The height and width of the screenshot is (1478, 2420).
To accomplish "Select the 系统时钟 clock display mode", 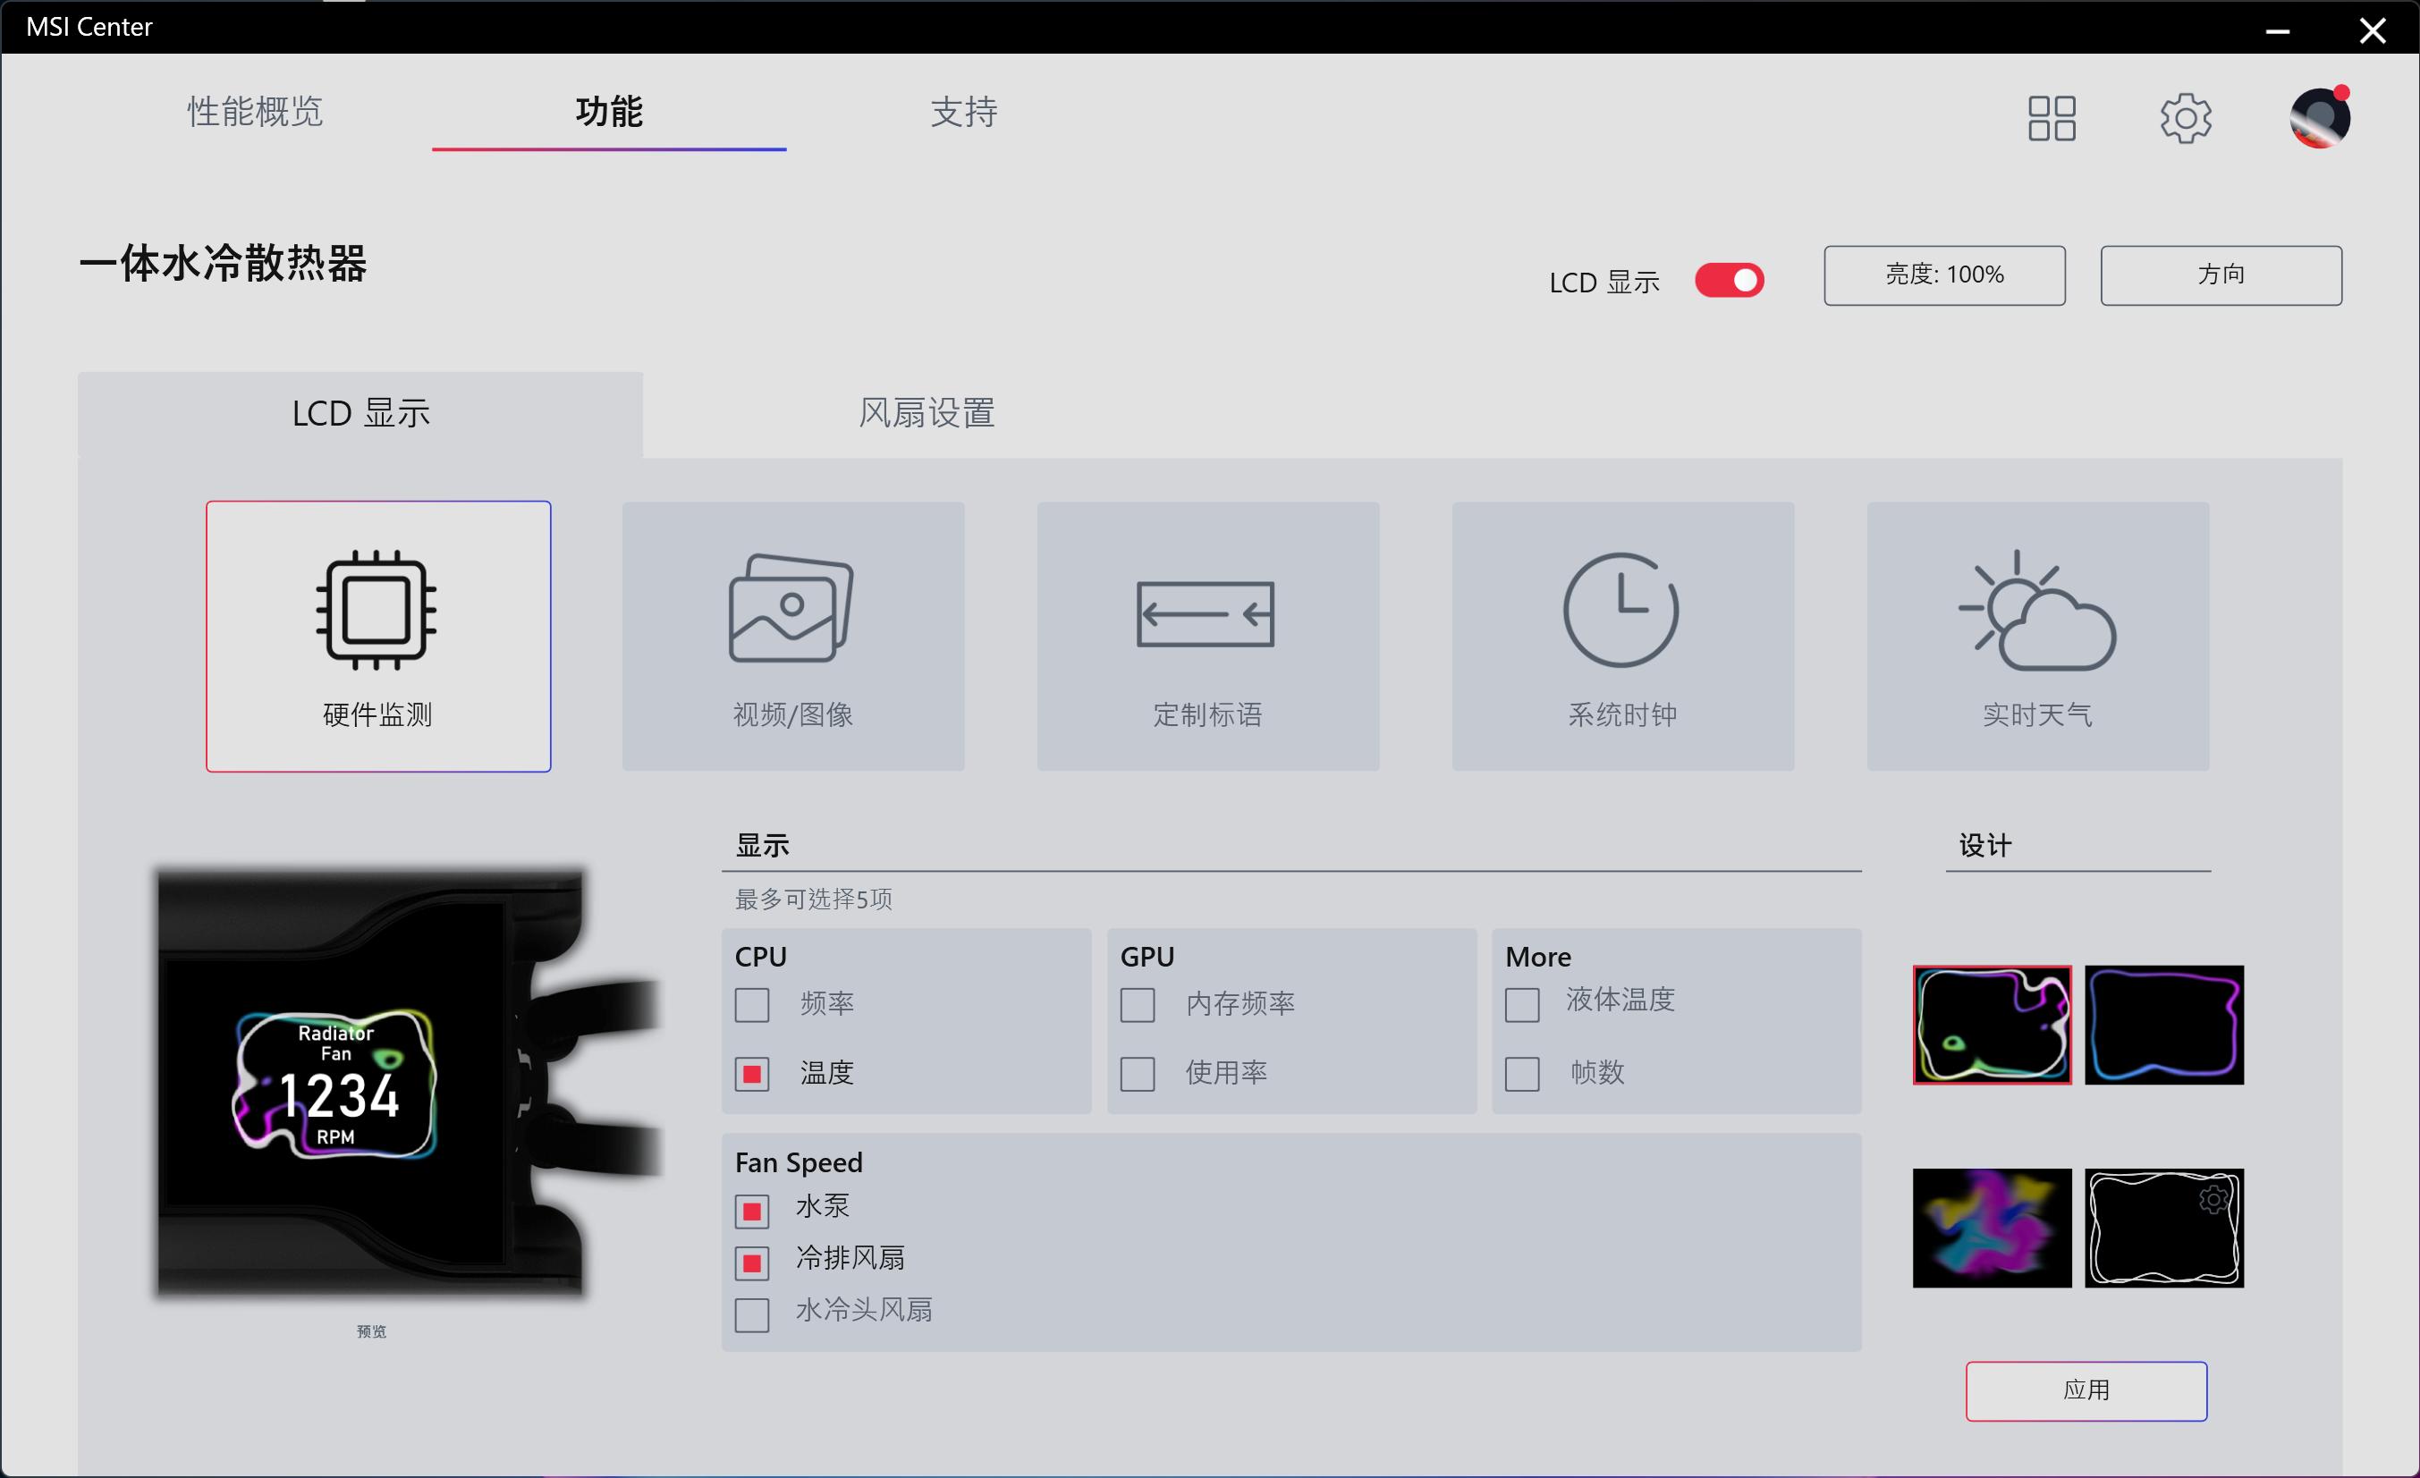I will click(1621, 637).
